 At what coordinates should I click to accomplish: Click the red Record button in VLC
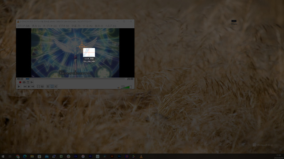pyautogui.click(x=20, y=83)
